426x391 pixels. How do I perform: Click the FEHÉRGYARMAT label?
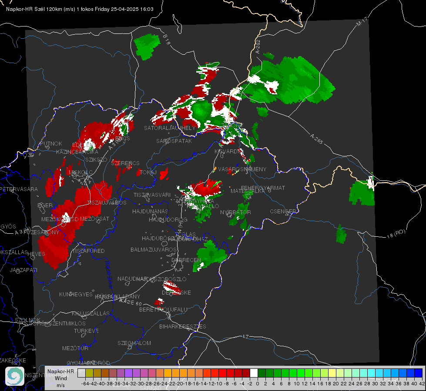point(263,188)
